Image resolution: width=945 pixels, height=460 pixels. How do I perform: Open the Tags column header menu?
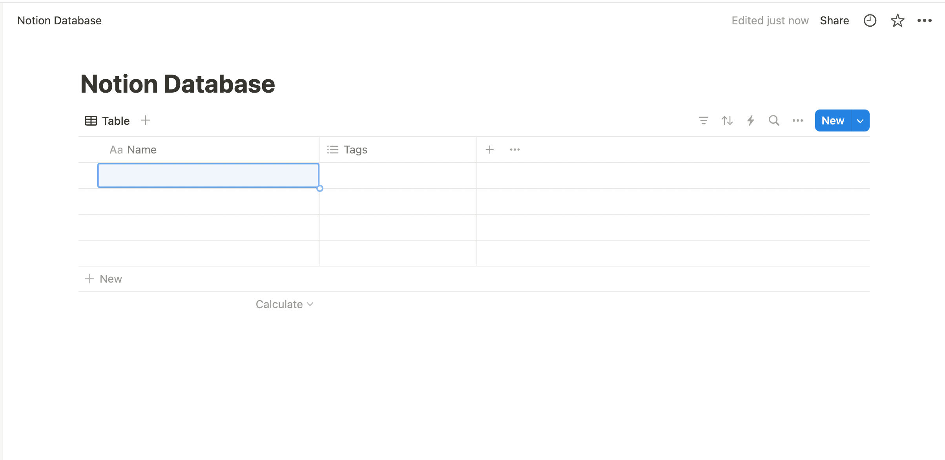tap(398, 150)
